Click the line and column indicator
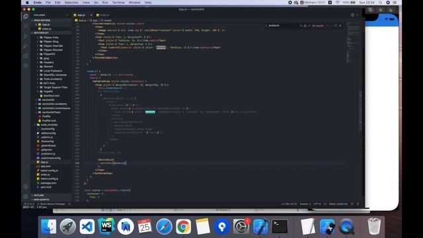Viewport: 423px width, 238px height. [x=289, y=204]
